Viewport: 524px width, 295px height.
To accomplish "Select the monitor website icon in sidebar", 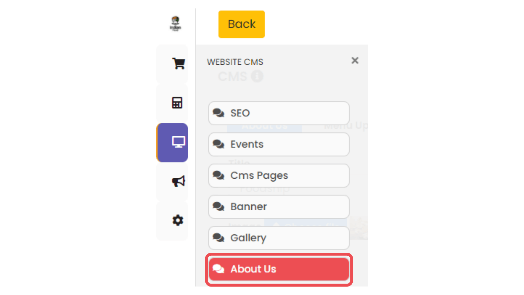I will click(178, 142).
